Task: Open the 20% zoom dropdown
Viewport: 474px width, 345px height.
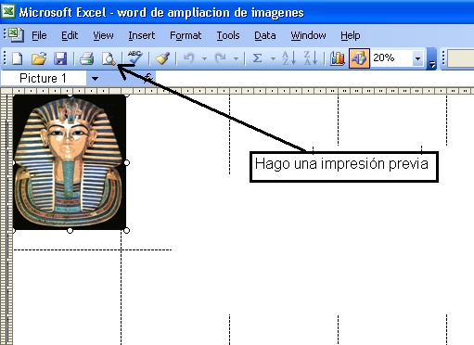Action: pos(417,58)
